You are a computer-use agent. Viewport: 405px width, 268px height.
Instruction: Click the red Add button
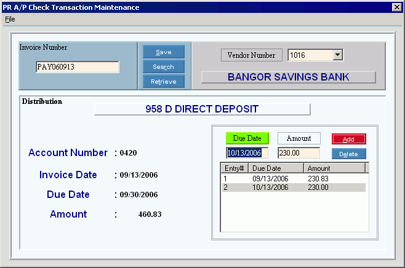349,139
